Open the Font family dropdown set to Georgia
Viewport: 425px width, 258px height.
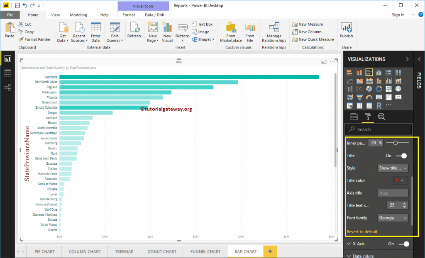coord(393,217)
